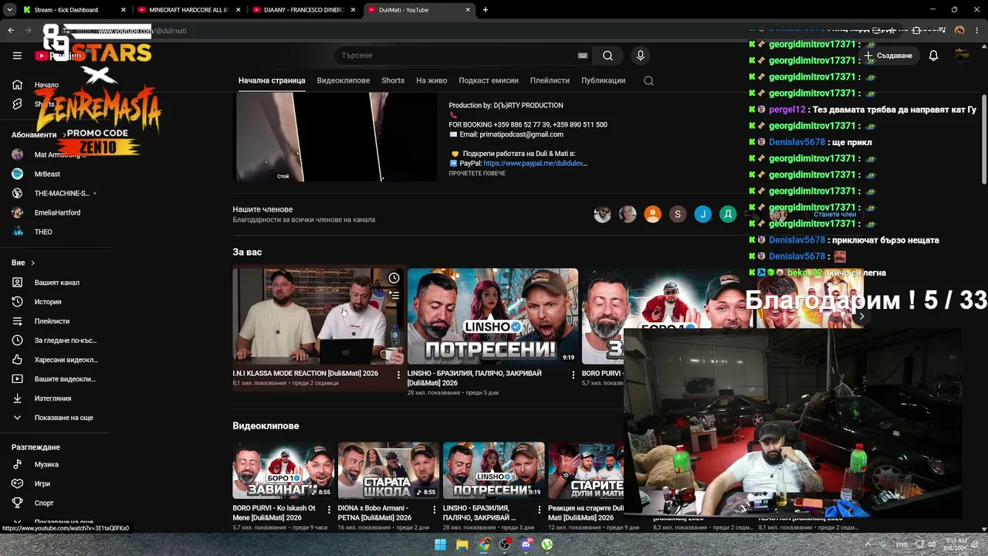
Task: Open the browser tab search dropdown
Action: point(8,10)
